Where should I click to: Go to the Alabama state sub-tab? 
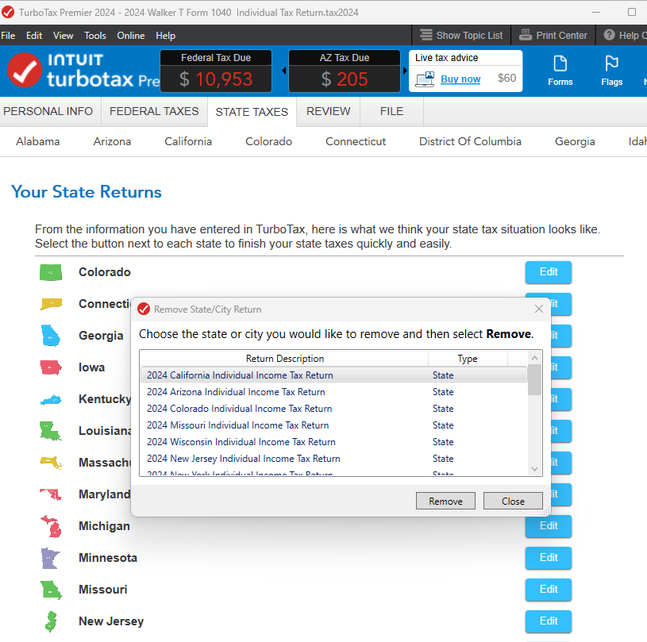[x=38, y=141]
